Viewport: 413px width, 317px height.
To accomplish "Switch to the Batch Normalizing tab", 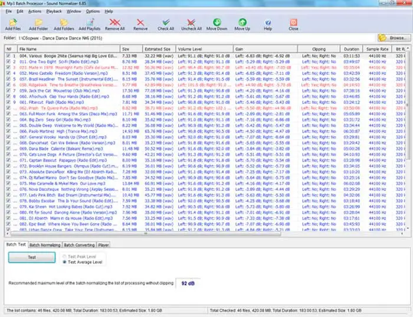I will (x=45, y=245).
